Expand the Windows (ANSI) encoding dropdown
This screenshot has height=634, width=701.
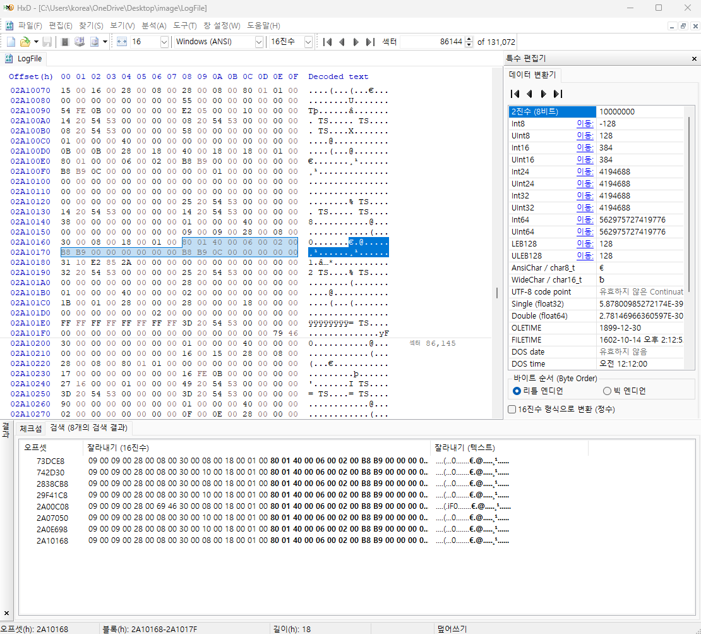259,42
